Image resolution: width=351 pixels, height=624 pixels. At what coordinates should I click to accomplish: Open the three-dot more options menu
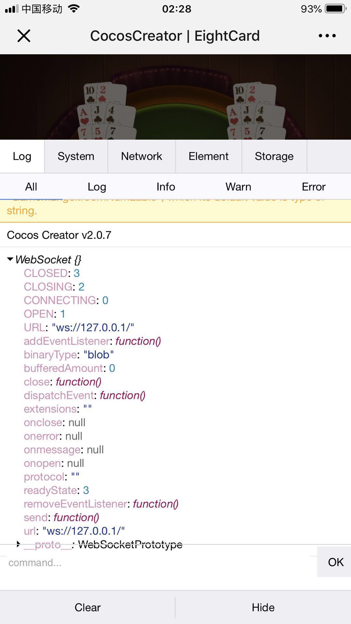pyautogui.click(x=327, y=36)
